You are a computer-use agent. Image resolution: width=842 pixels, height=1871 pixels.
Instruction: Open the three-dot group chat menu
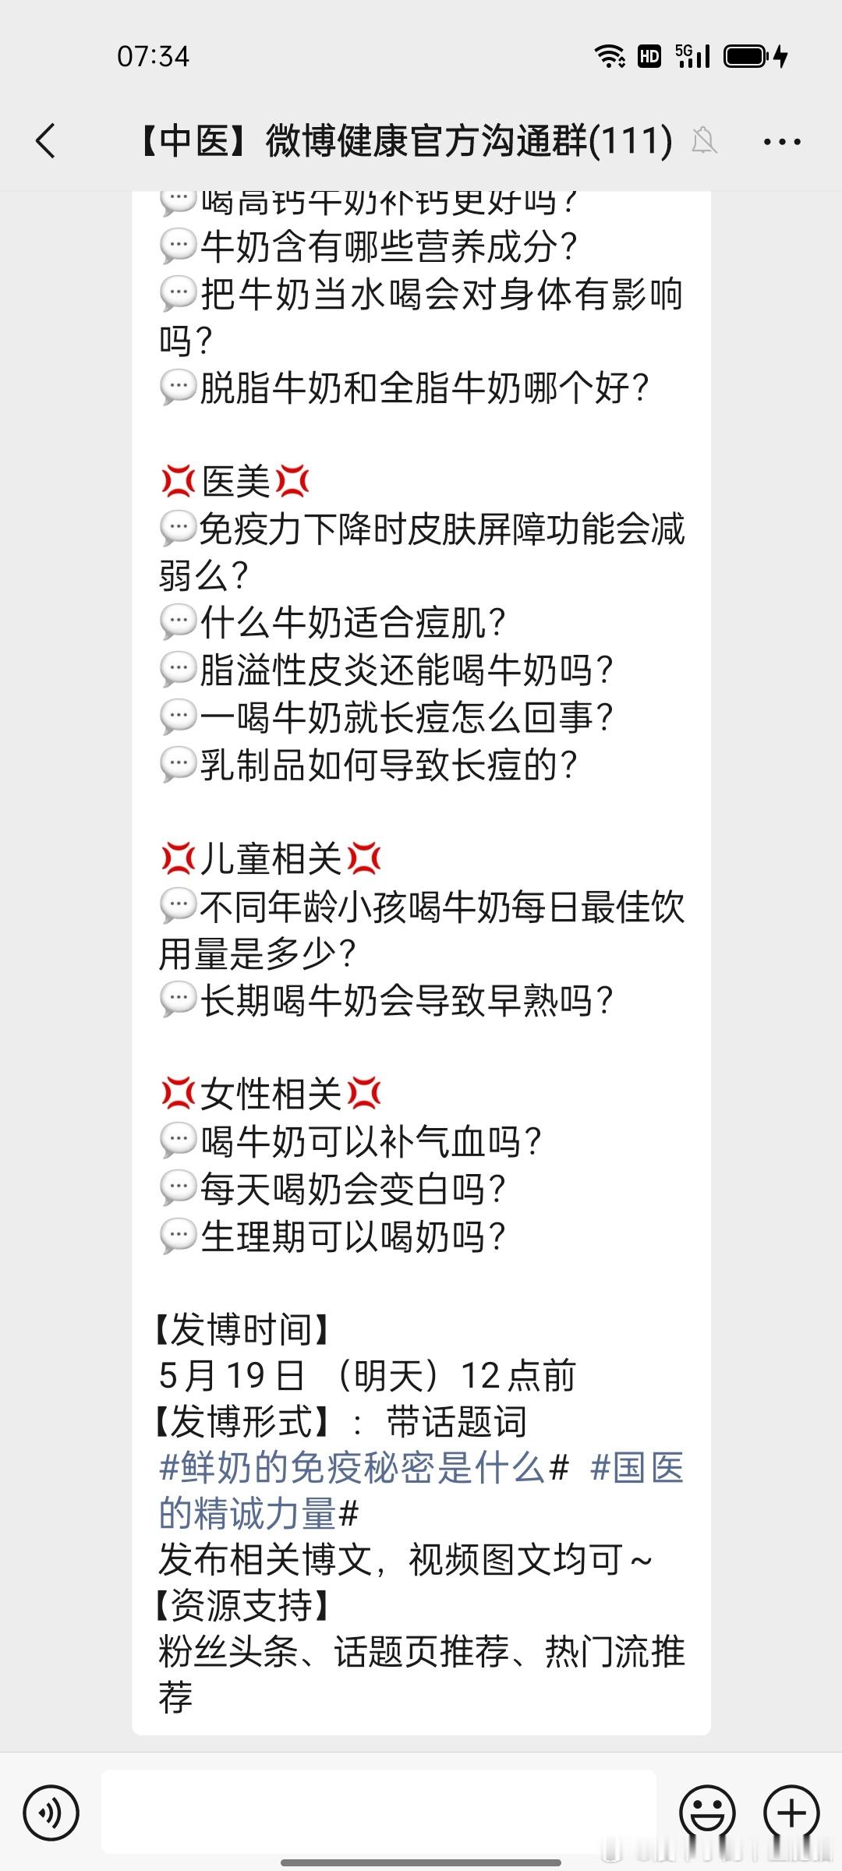[x=782, y=142]
